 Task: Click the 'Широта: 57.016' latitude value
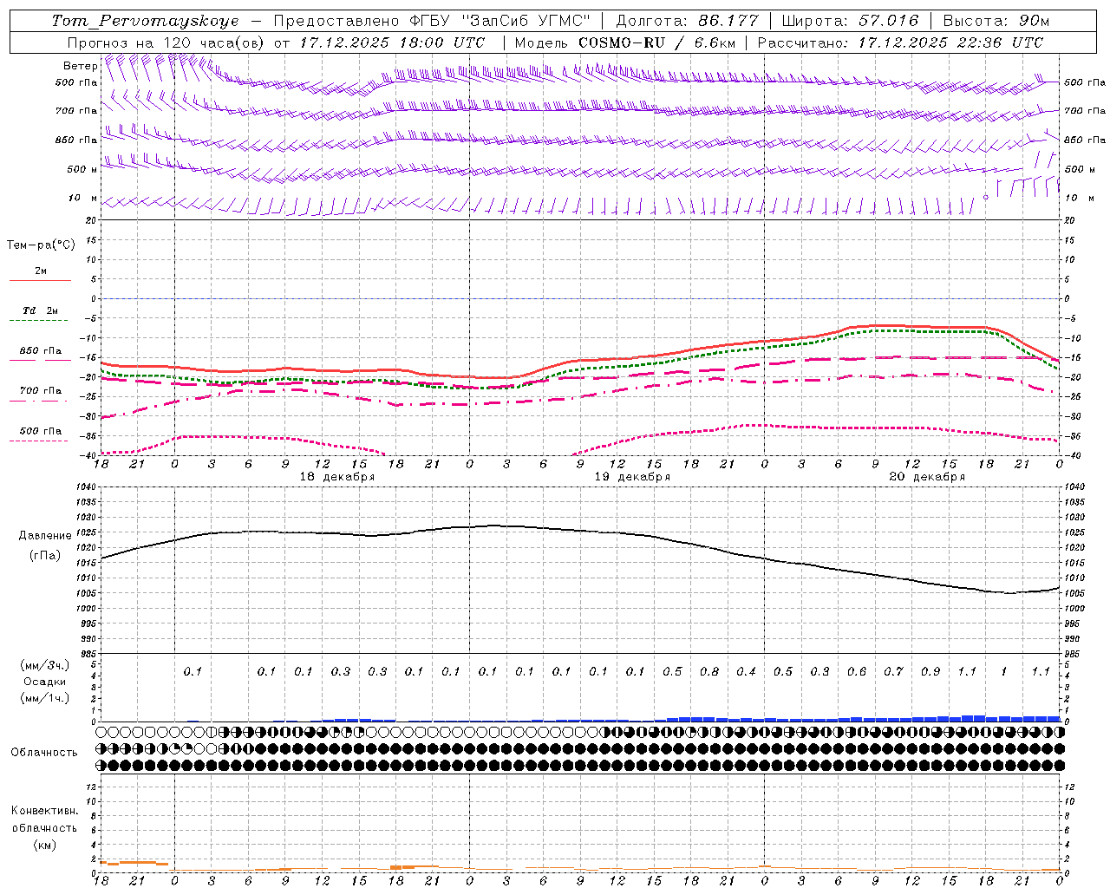[850, 21]
